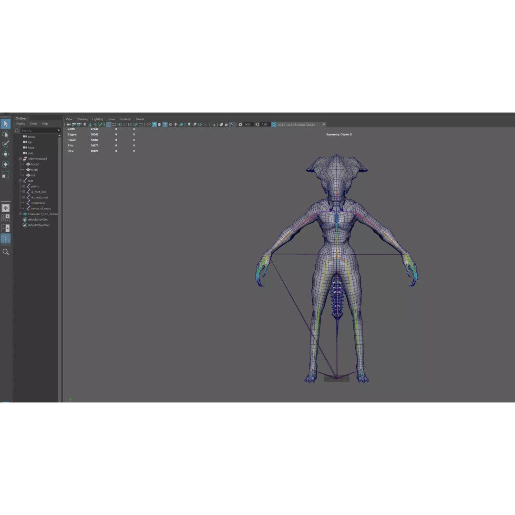Toggle the View Transform color management button
This screenshot has width=515, height=515.
click(x=274, y=124)
